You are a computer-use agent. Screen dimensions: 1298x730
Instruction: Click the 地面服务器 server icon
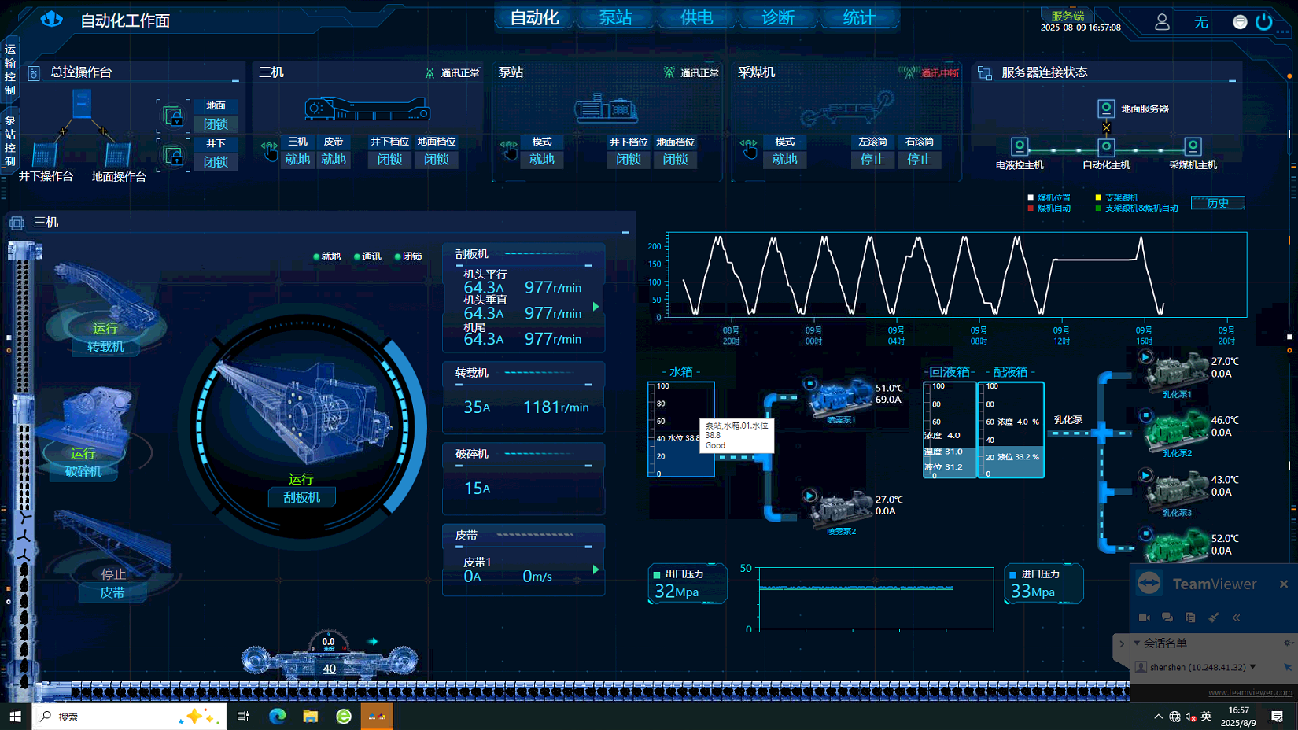pos(1106,109)
